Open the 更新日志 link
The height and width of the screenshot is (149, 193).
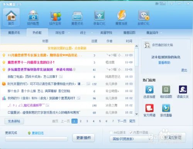(38, 133)
